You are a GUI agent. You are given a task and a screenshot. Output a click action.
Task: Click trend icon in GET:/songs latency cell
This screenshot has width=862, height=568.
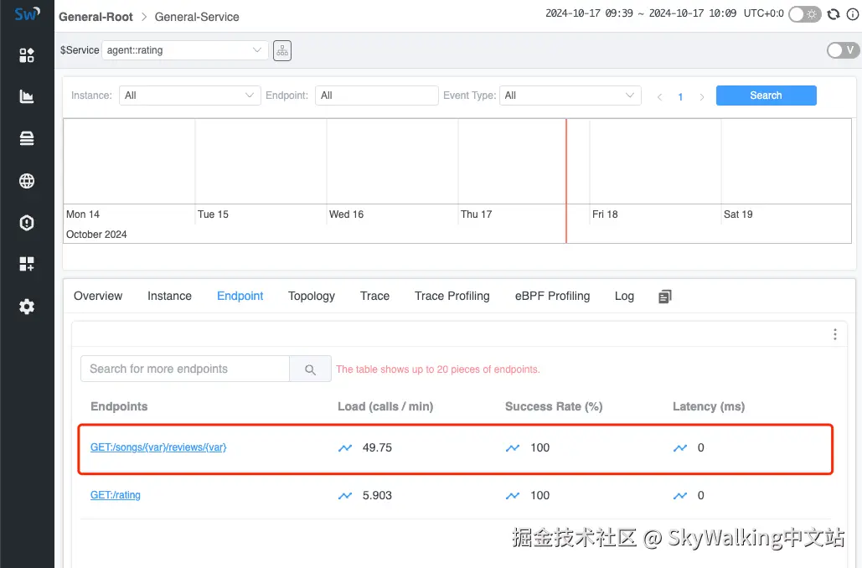680,448
